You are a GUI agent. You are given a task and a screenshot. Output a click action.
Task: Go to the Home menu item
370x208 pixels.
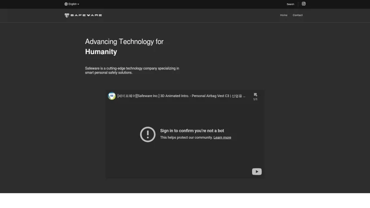284,15
